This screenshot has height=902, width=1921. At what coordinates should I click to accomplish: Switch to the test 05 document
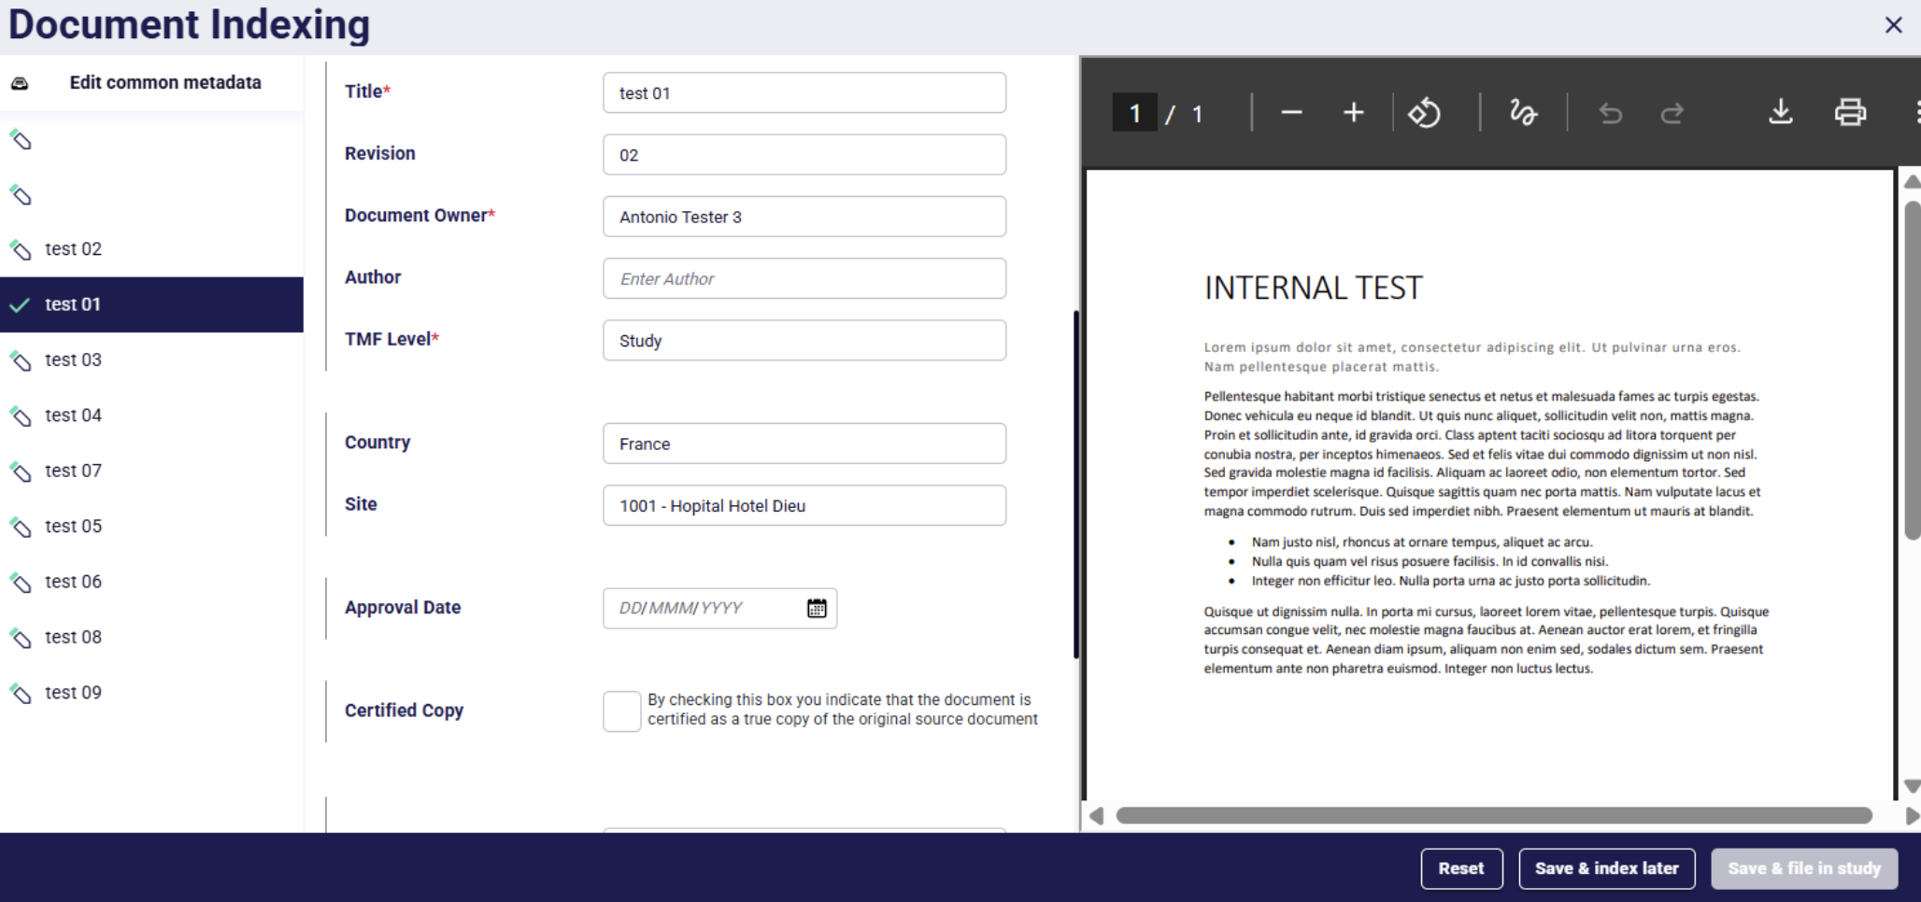(73, 526)
